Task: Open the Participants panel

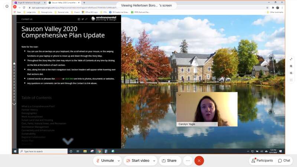Action: (262, 161)
